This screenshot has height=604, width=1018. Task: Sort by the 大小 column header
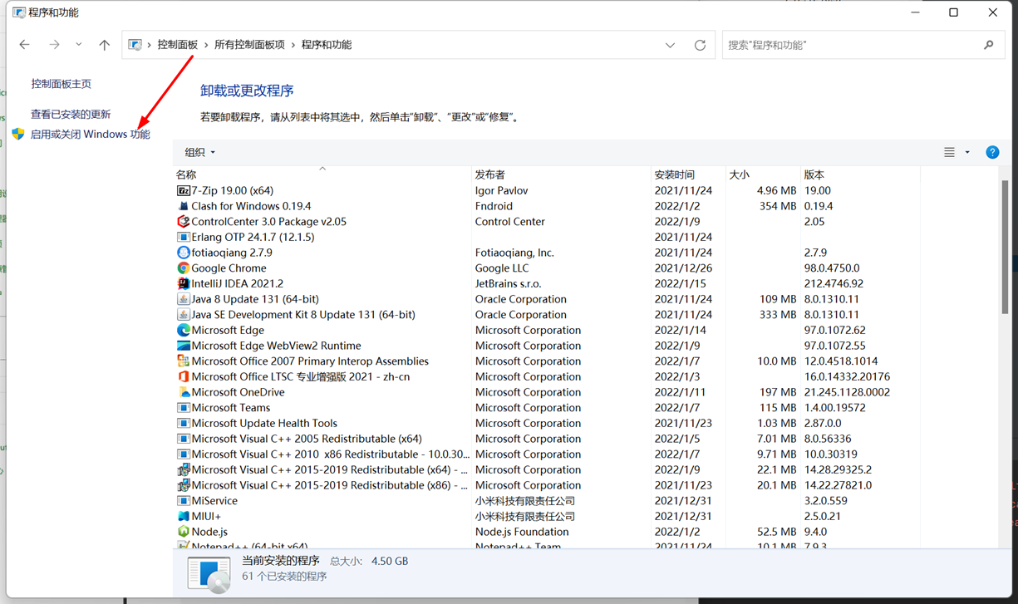coord(764,174)
